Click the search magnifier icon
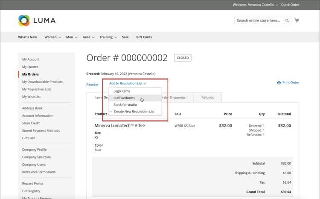The image size is (320, 199). point(287,20)
